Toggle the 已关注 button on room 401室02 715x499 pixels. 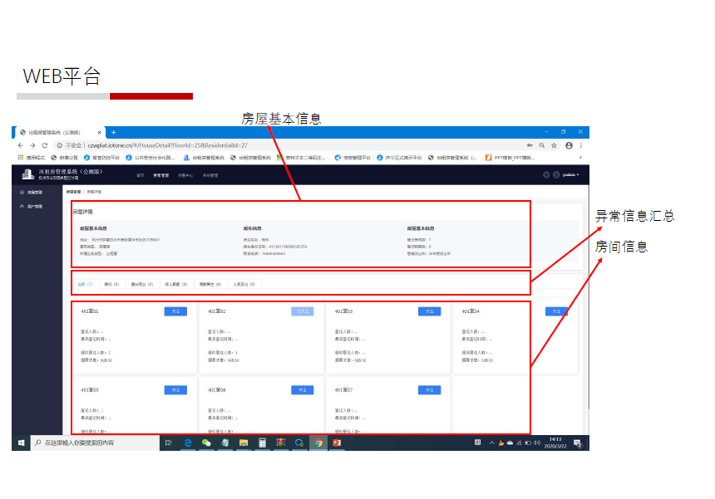pos(303,311)
